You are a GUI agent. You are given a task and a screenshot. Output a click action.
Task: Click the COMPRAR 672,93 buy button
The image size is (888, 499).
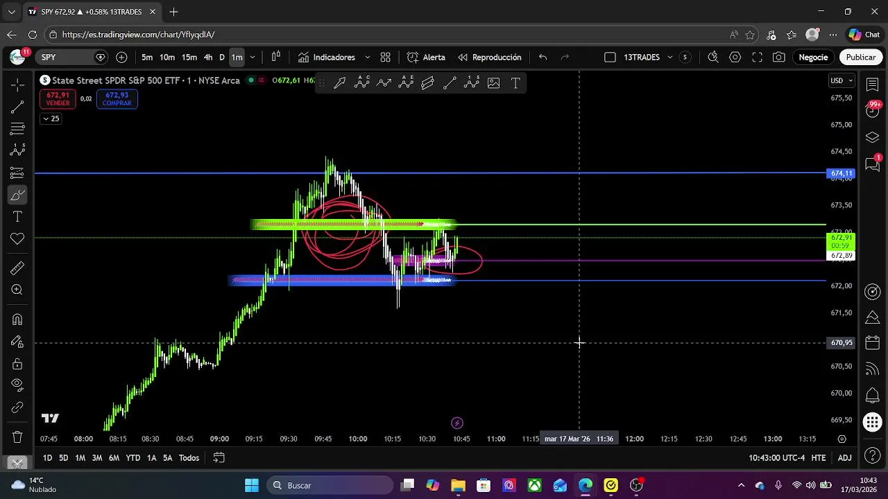click(117, 99)
